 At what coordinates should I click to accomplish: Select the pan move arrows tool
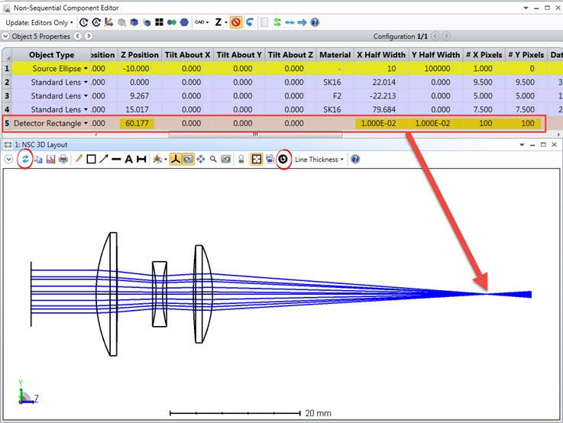(201, 160)
